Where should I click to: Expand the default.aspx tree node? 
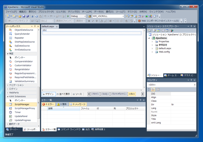click(x=152, y=49)
